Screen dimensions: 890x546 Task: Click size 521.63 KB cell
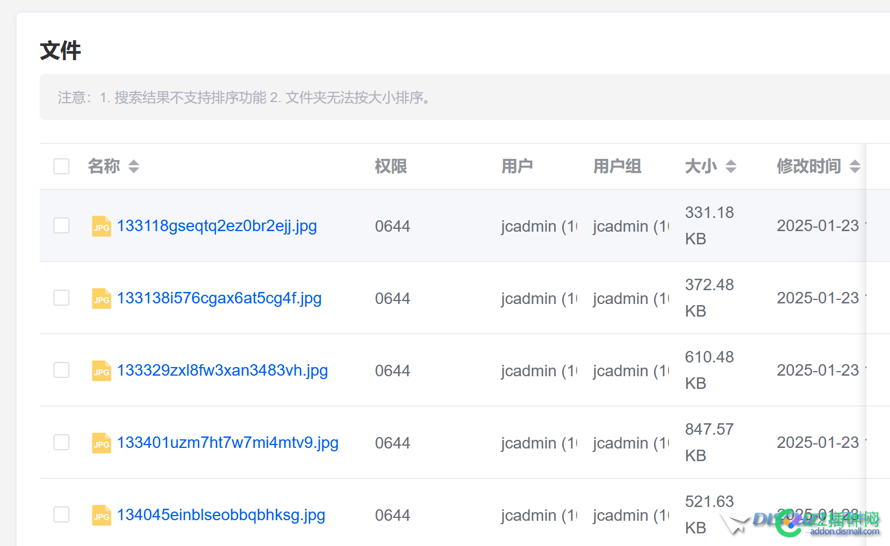(710, 515)
